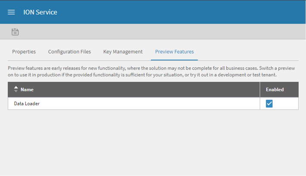
Task: Go to the Key Management tab
Action: (x=123, y=52)
